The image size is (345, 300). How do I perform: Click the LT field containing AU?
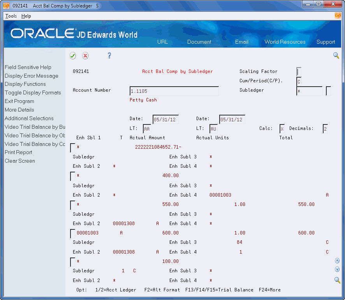213,129
